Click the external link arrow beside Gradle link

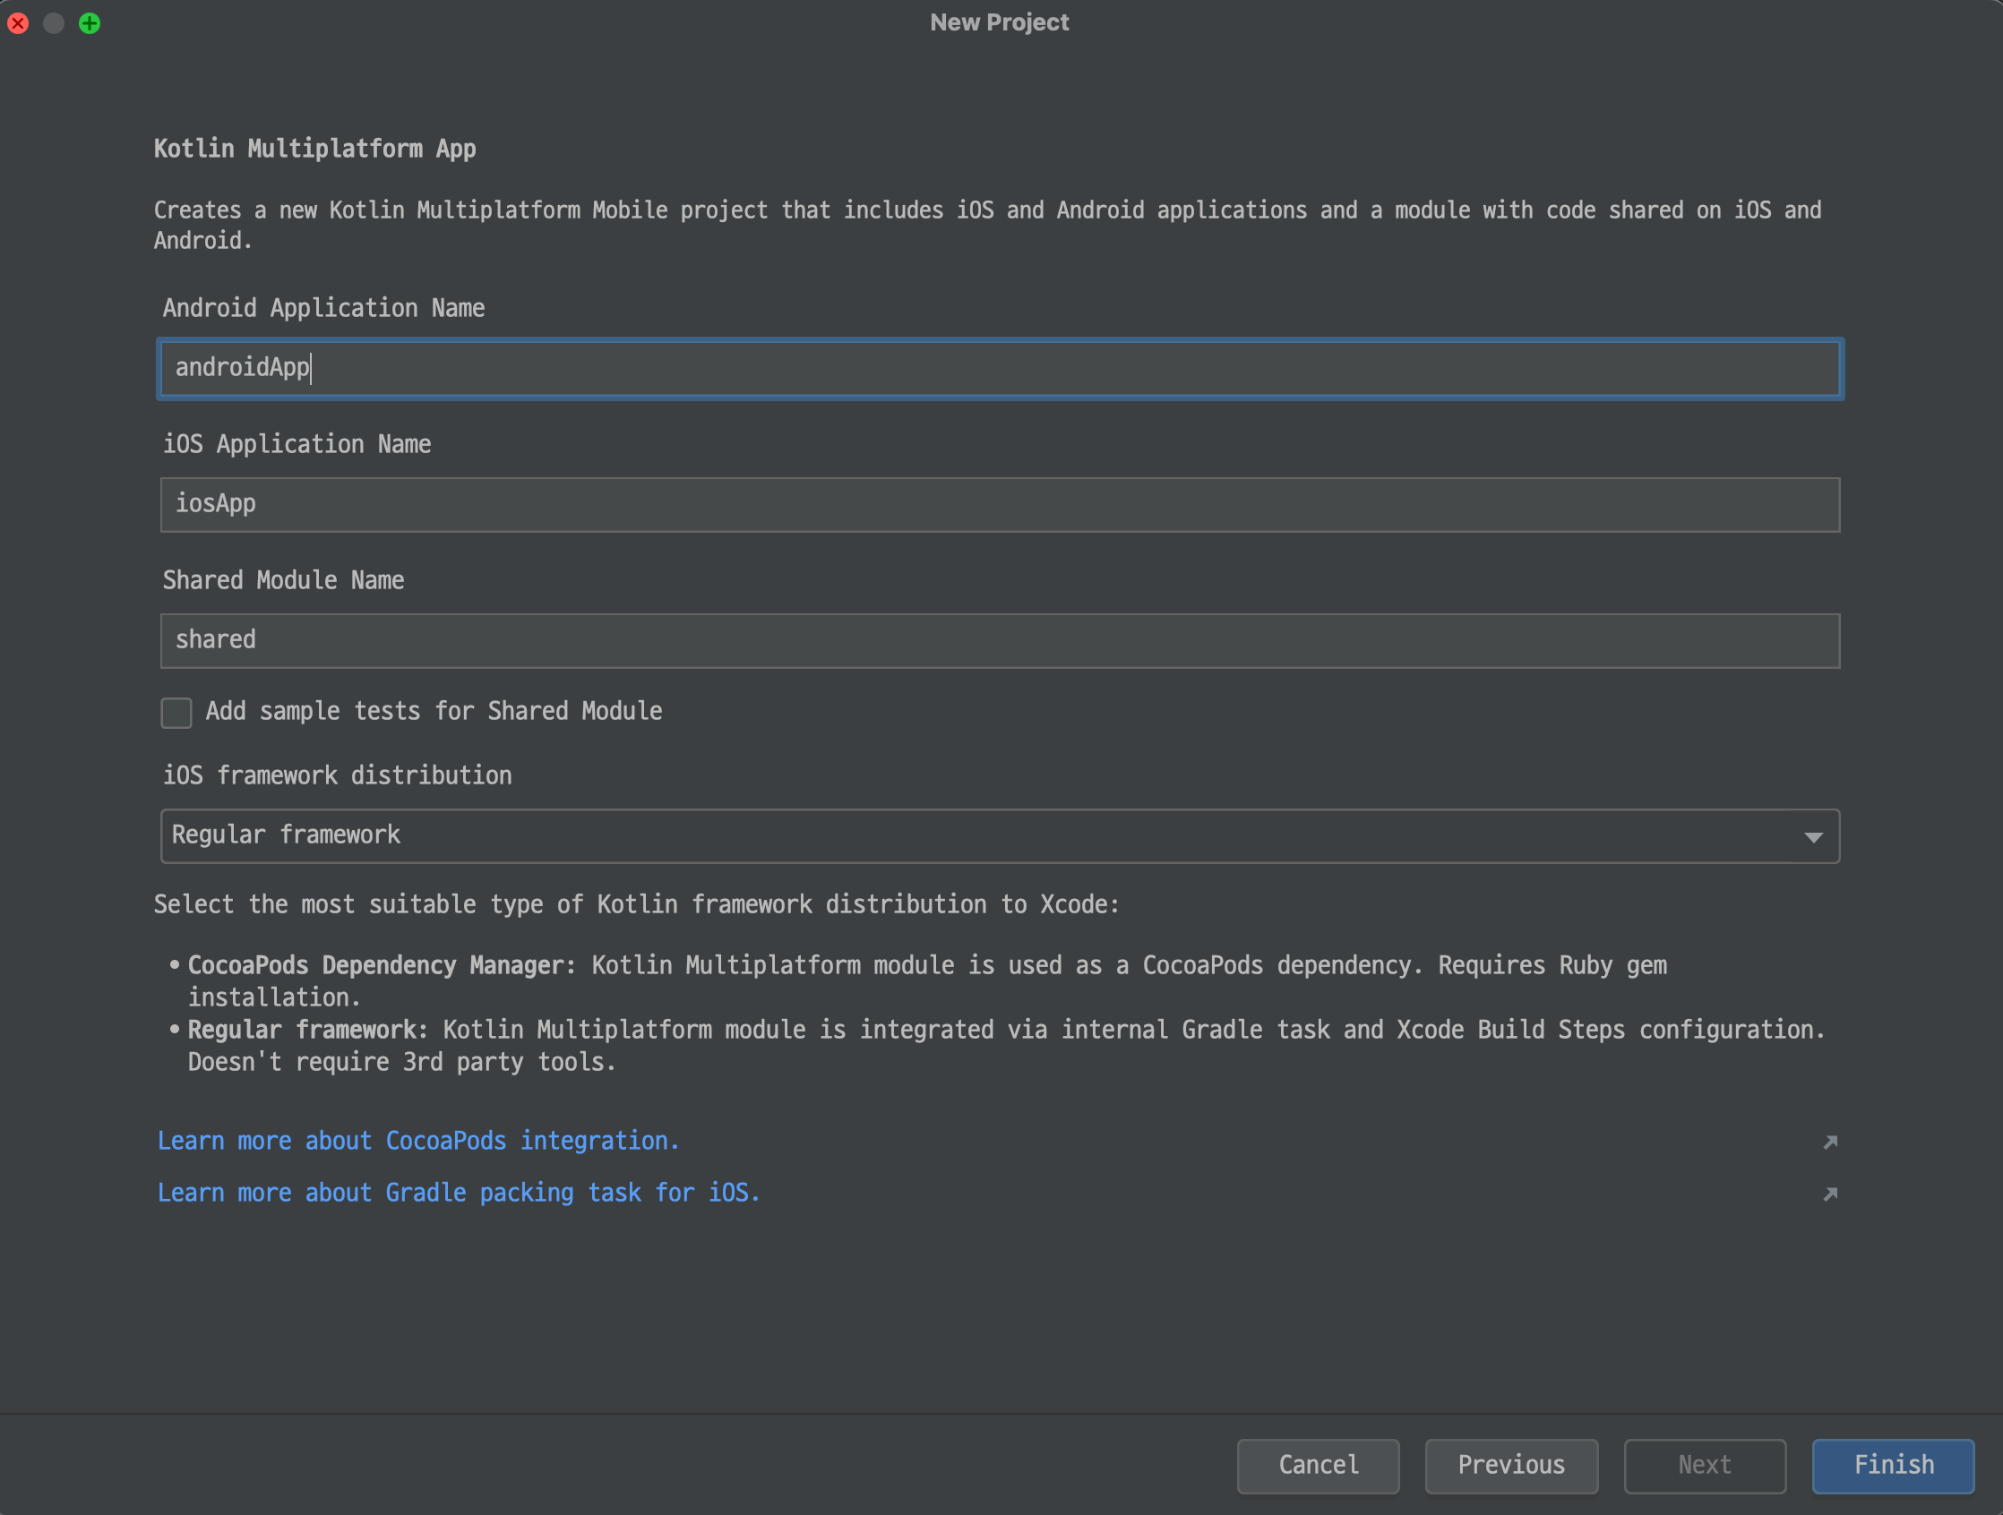coord(1830,1194)
